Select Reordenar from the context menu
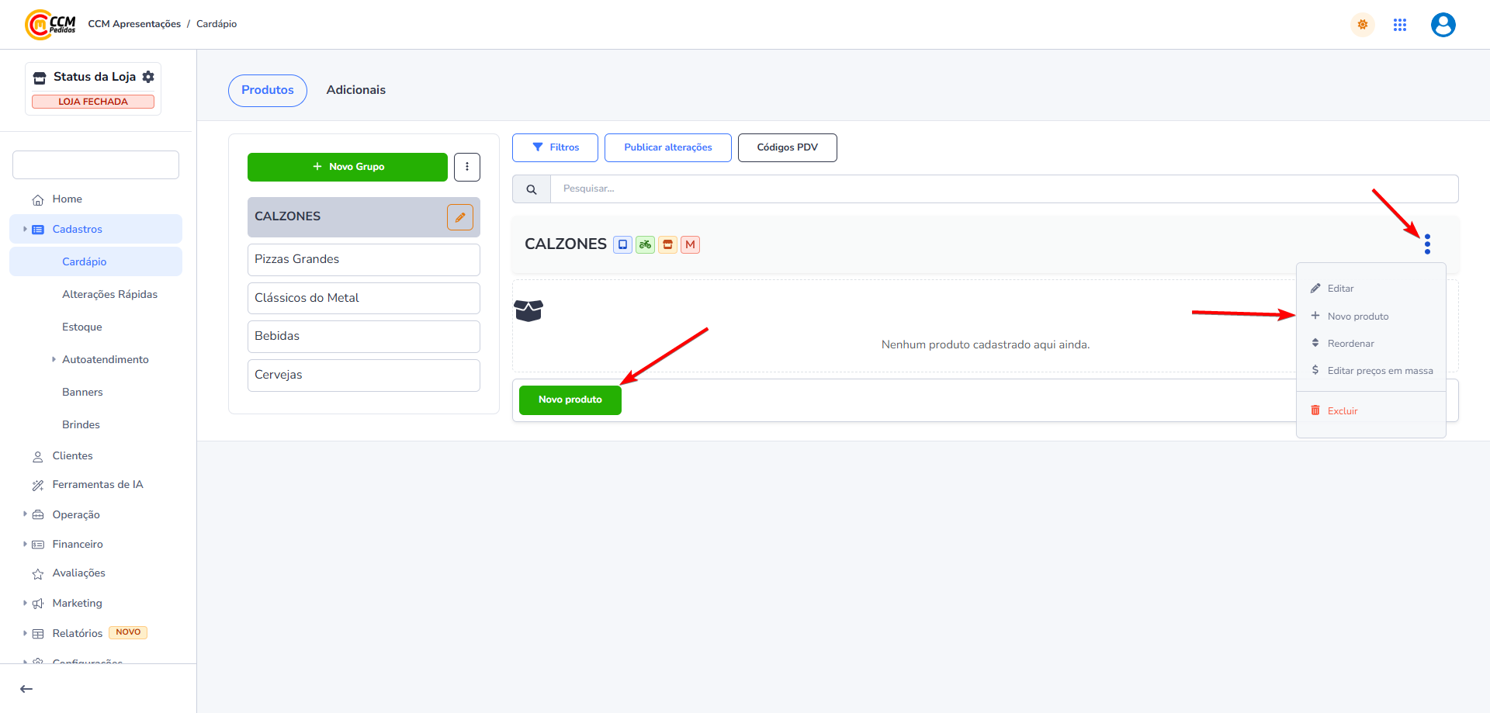Viewport: 1490px width, 713px height. click(x=1350, y=344)
